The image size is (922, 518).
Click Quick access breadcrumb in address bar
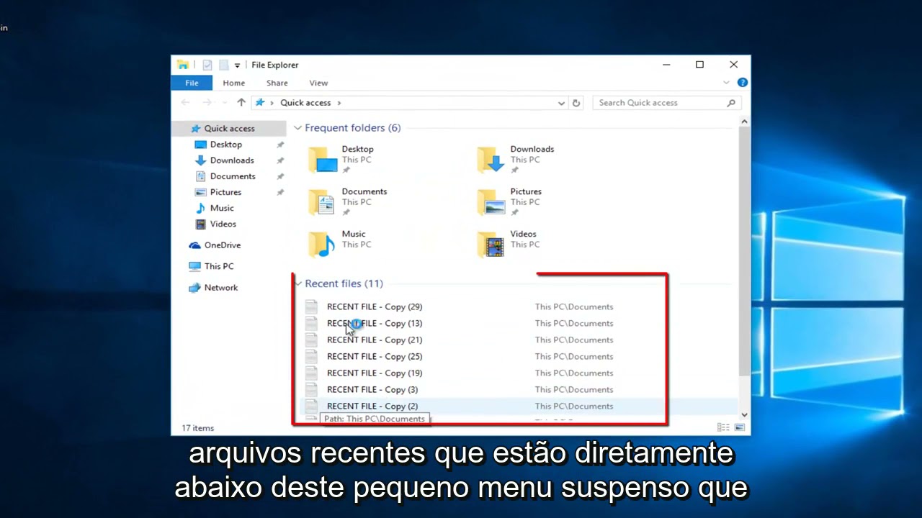[x=305, y=103]
